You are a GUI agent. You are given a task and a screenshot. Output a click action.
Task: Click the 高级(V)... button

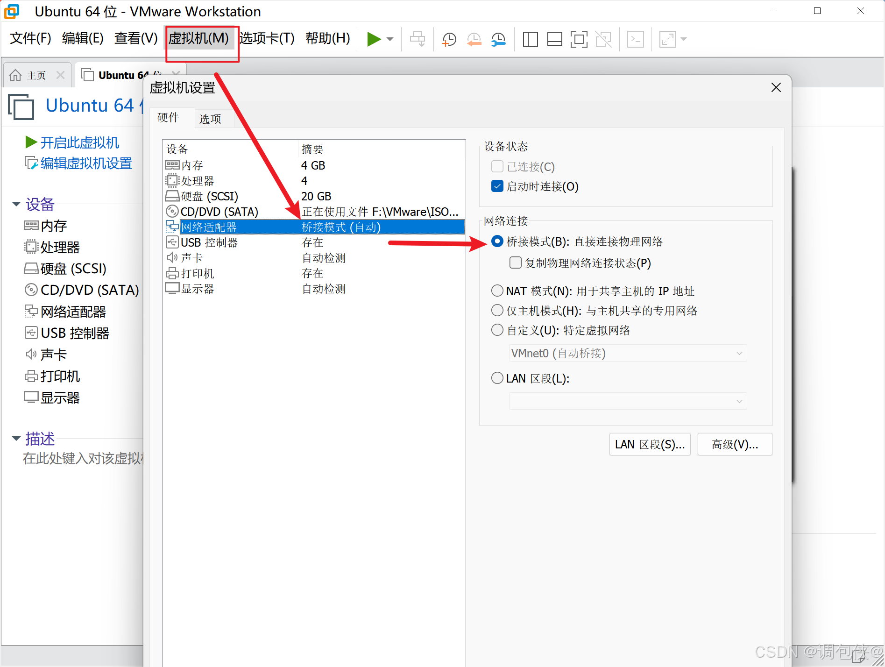(735, 444)
